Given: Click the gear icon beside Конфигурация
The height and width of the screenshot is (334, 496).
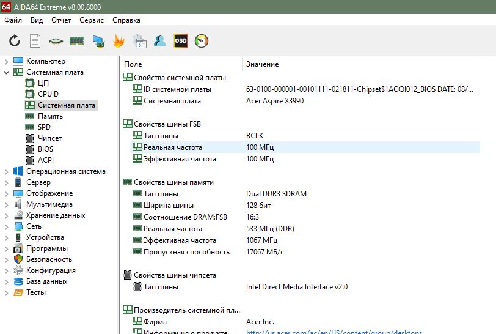Looking at the screenshot, I should [18, 270].
